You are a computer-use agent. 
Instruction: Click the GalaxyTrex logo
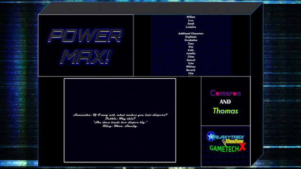tap(225, 137)
